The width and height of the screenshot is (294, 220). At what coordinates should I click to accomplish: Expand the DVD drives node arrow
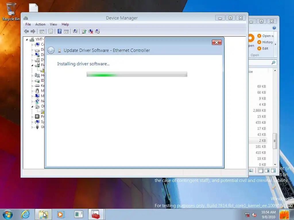[x=32, y=60]
